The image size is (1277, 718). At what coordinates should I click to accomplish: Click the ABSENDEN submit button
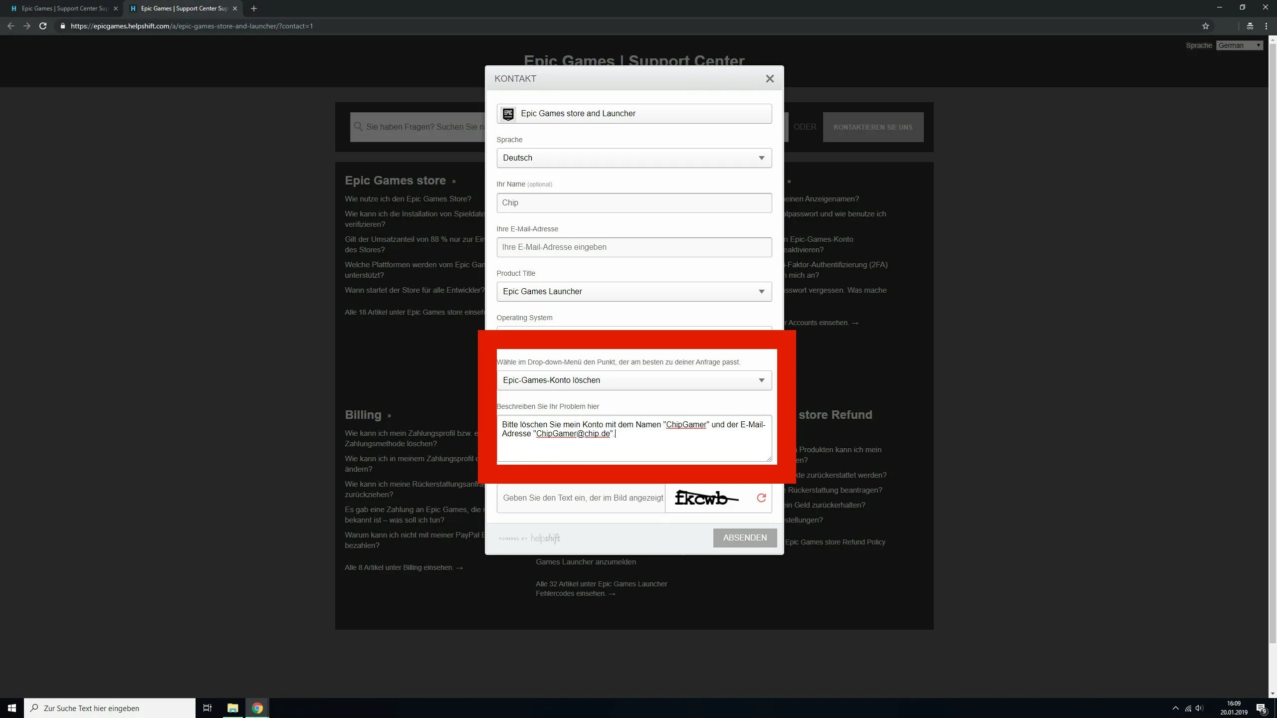click(x=744, y=538)
